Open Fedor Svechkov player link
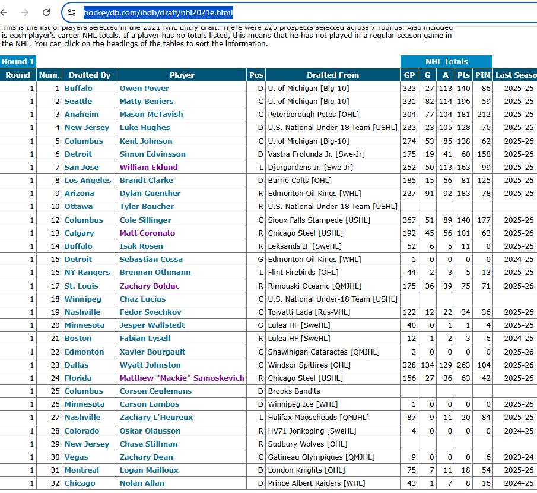Screen dimensions: 537x493 [x=150, y=312]
